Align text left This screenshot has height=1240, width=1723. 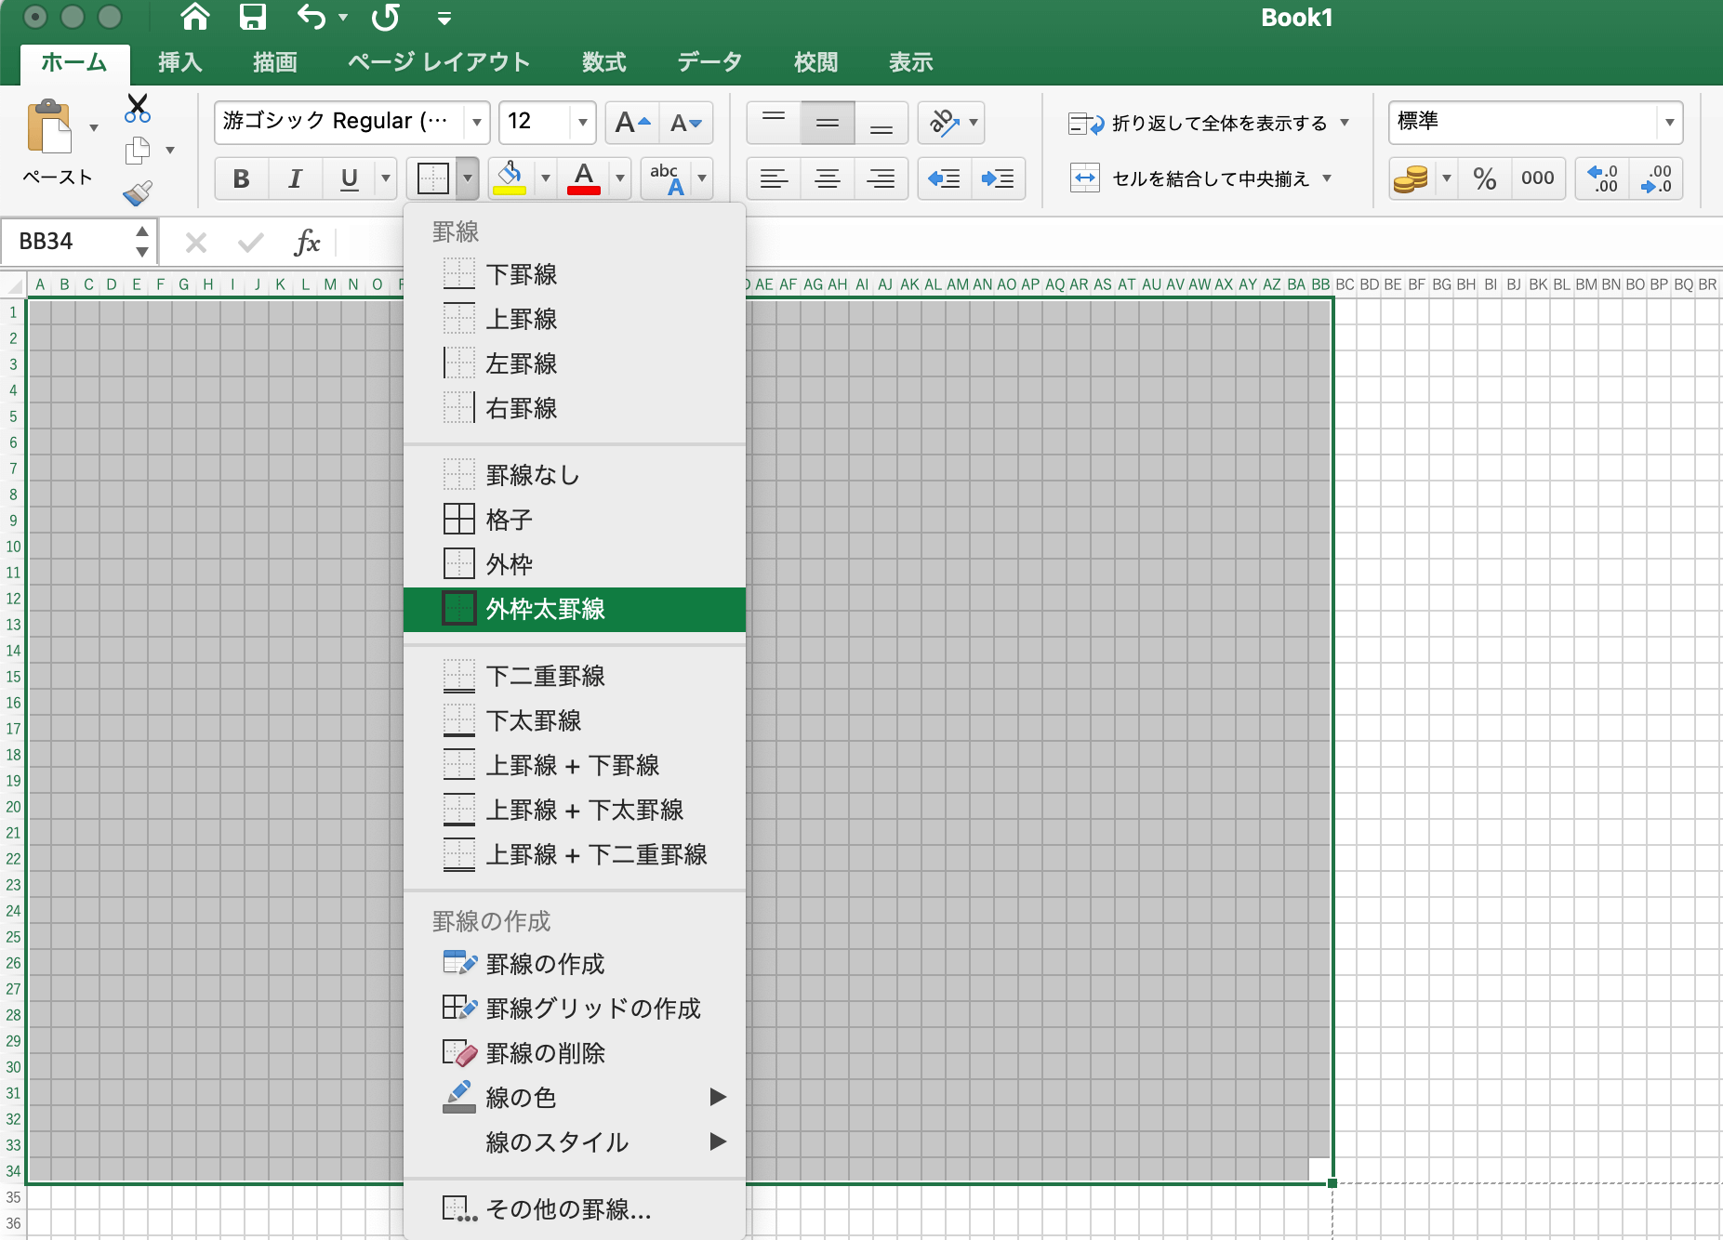774,178
